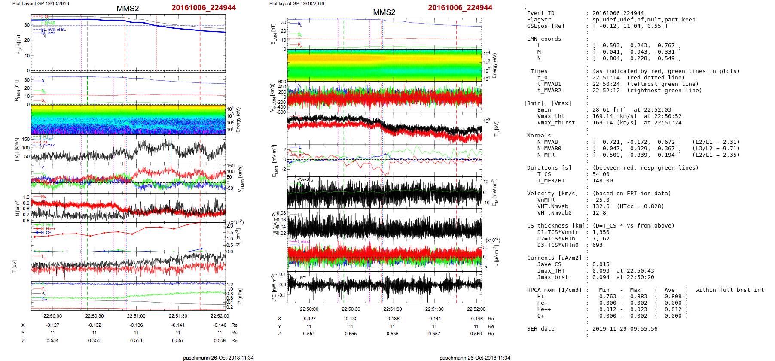775x361 pixels.
Task: Click the 22:51:00 tick label under left plot
Action: click(136, 316)
